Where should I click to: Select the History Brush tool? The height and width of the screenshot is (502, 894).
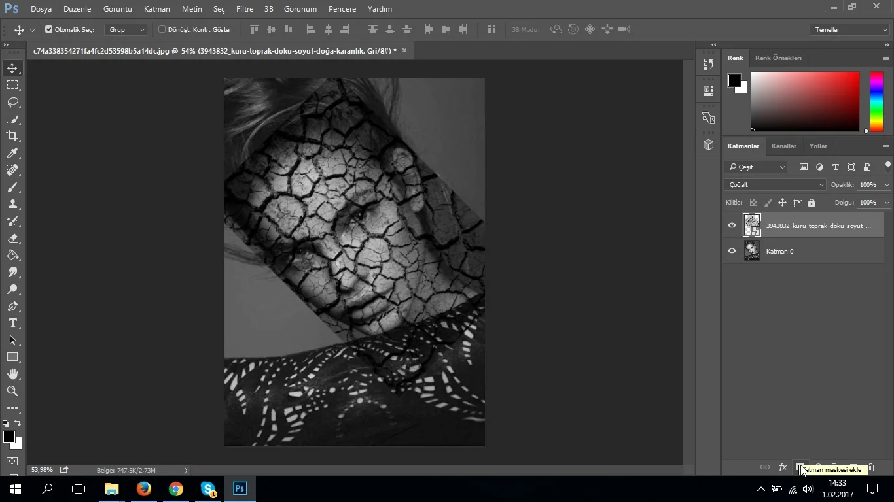tap(12, 221)
